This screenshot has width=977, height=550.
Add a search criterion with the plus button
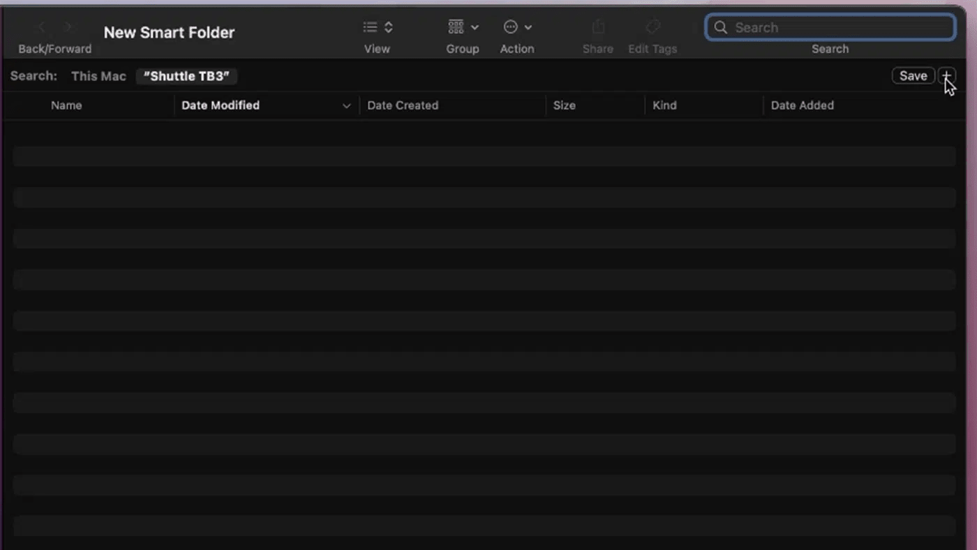click(947, 75)
